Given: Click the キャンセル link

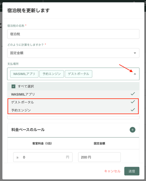Looking at the screenshot, I should [x=112, y=171].
